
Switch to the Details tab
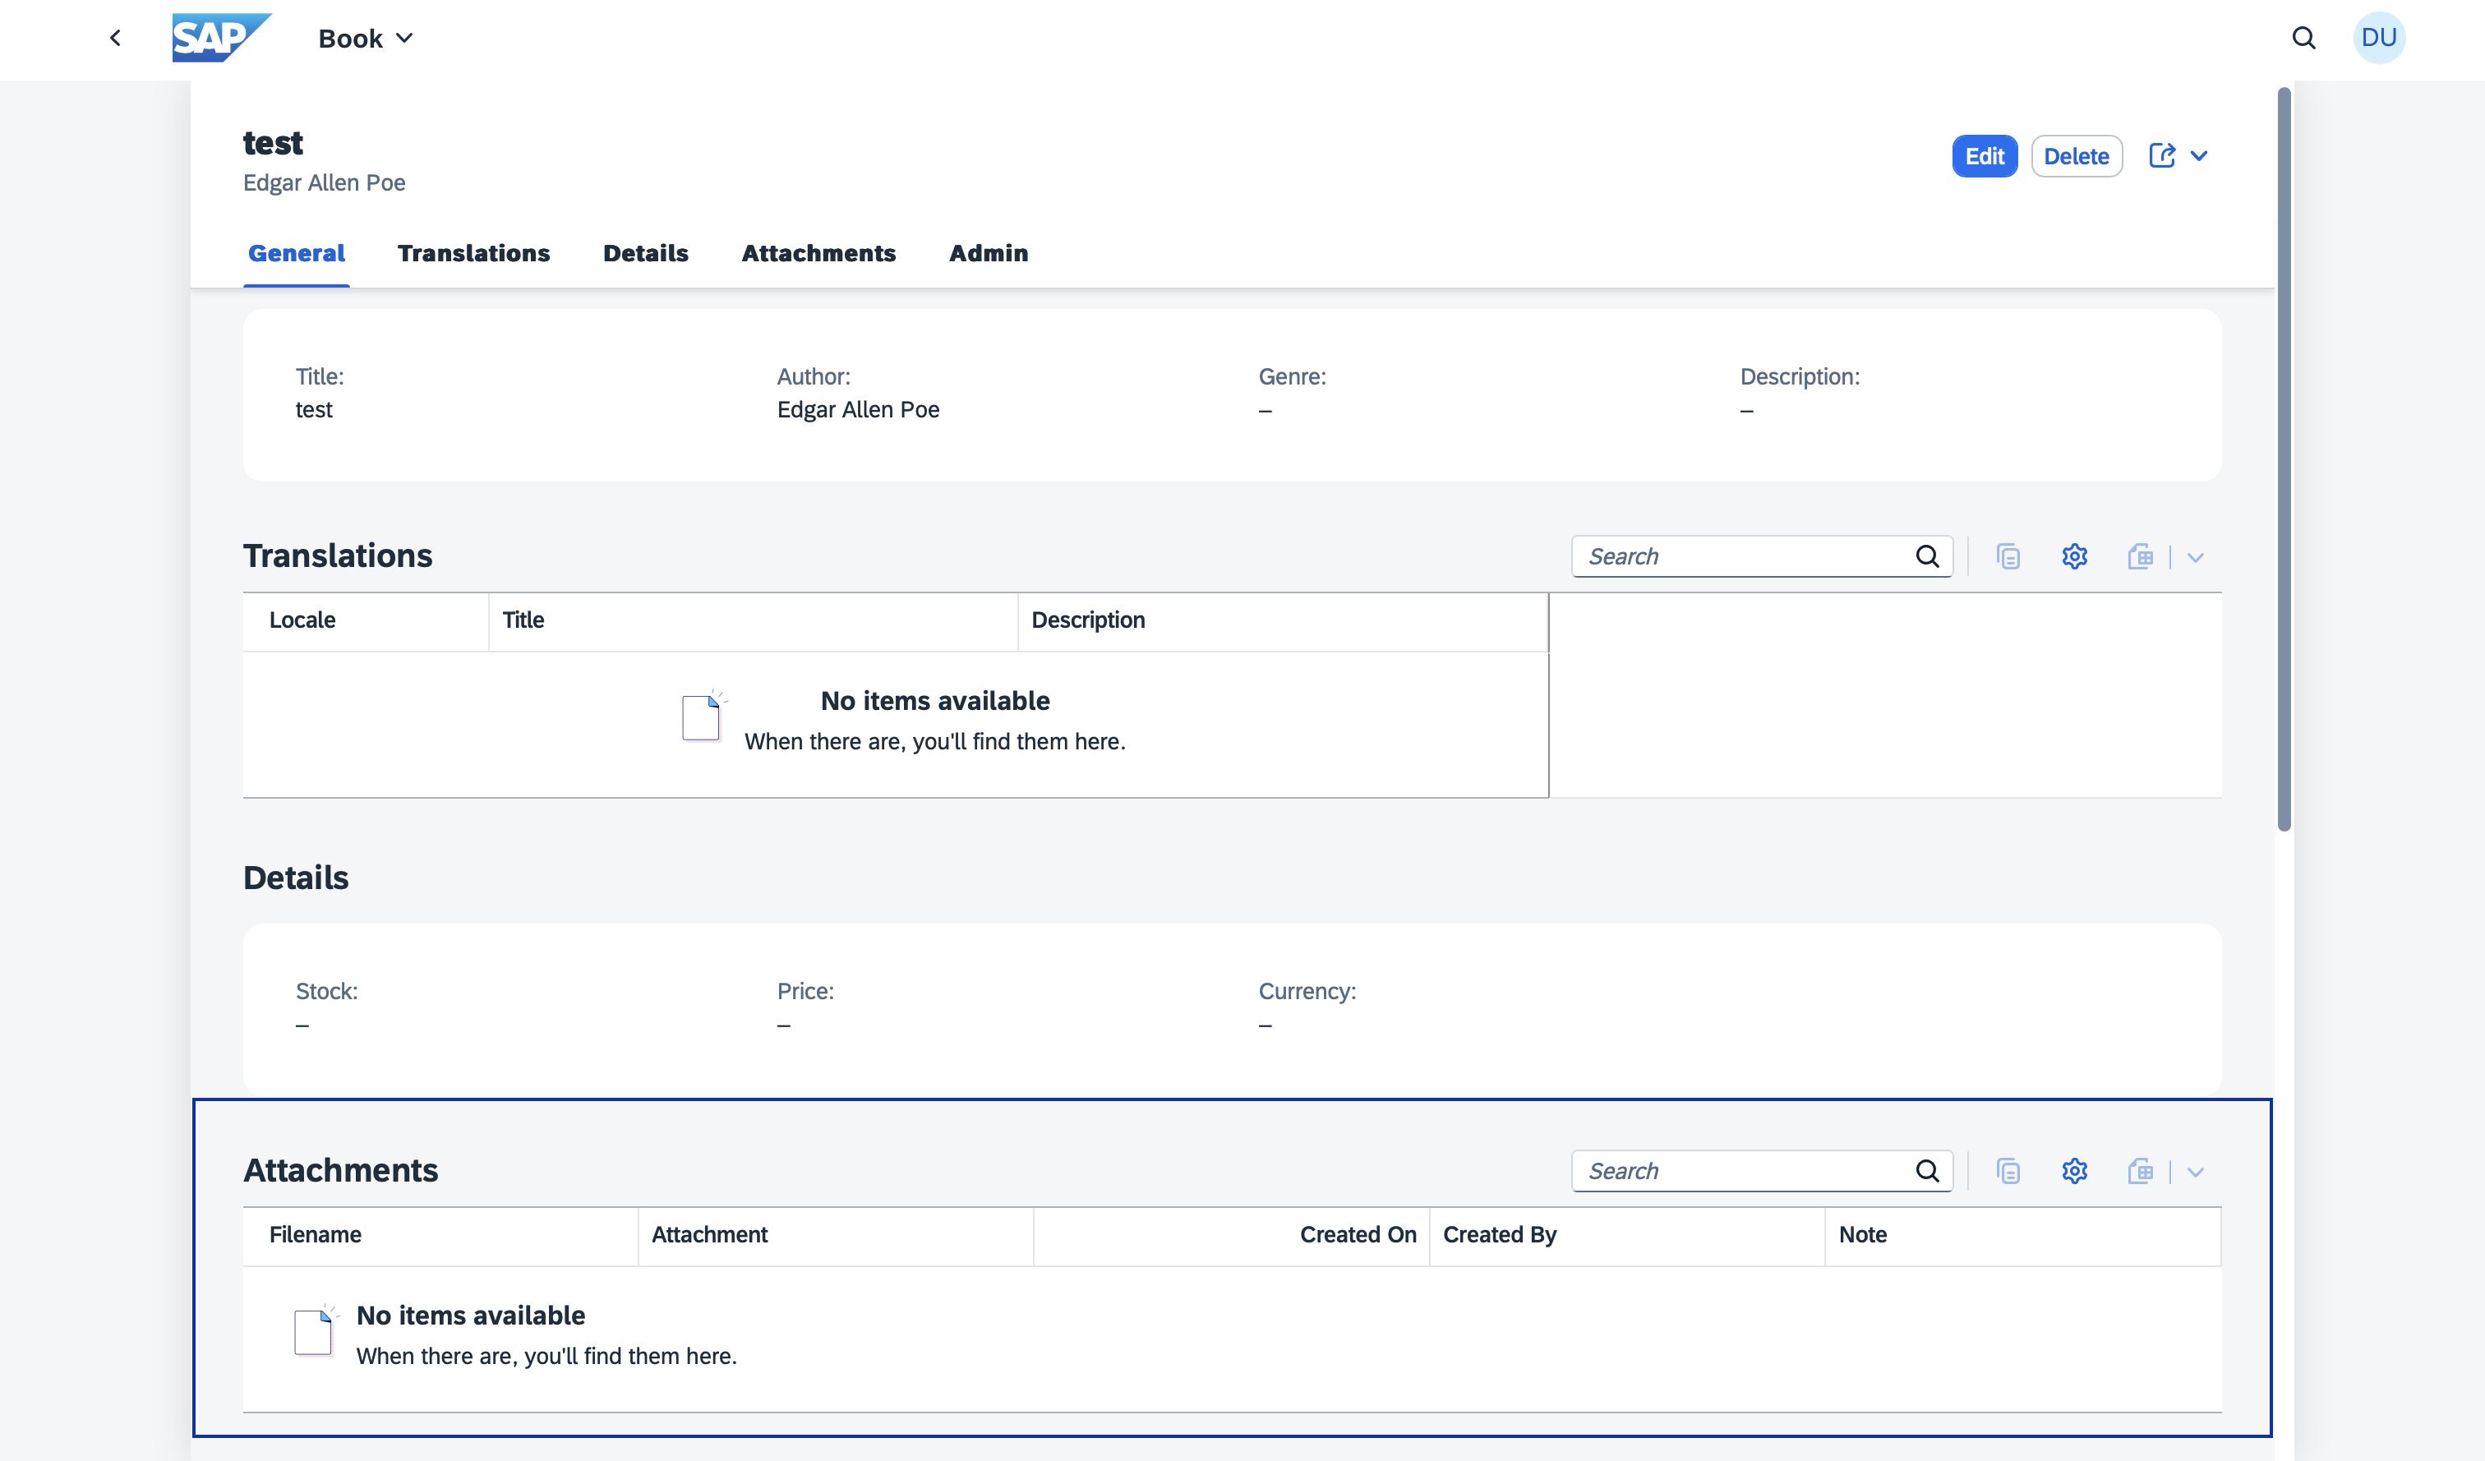click(645, 253)
